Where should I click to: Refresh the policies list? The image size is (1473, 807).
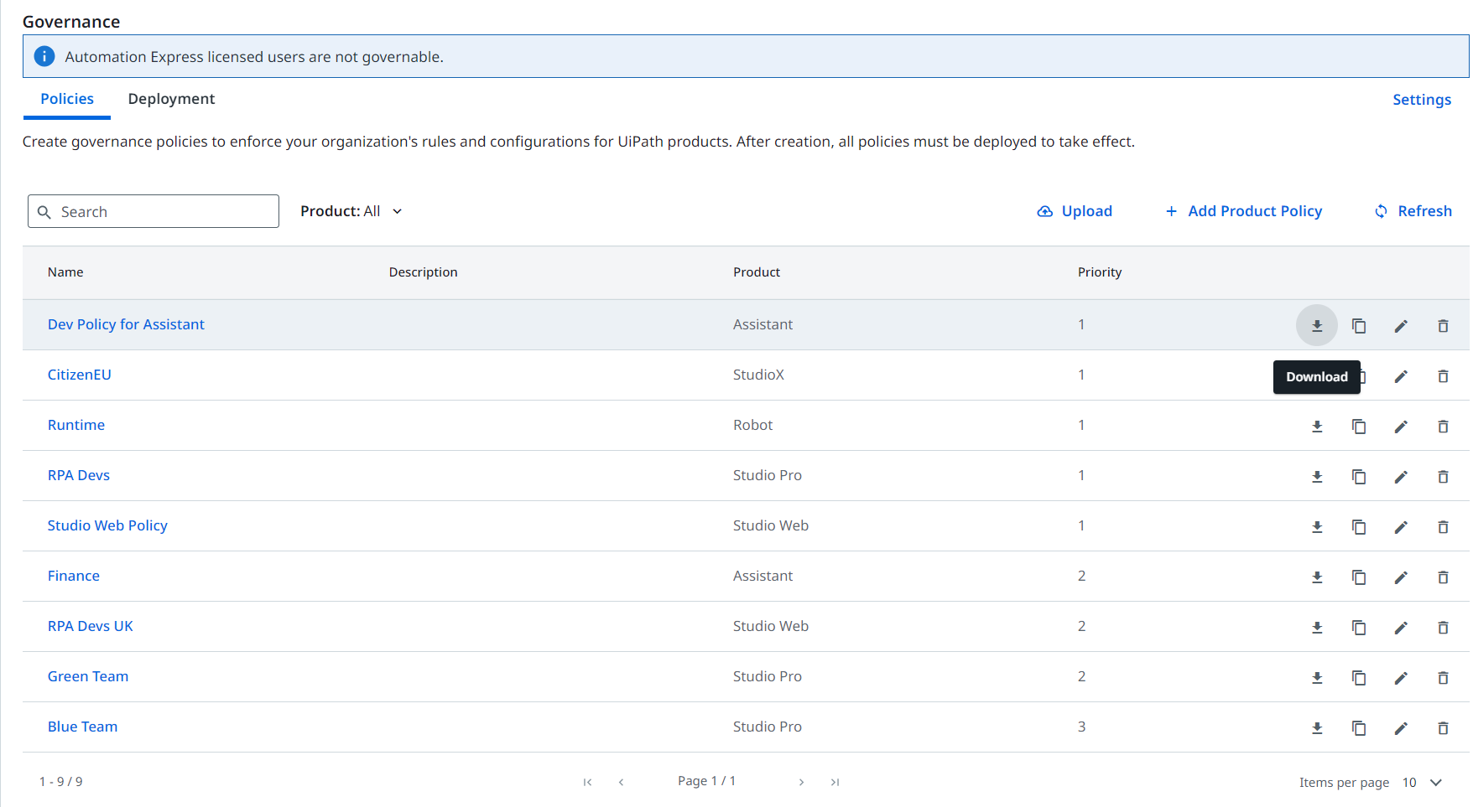1413,211
